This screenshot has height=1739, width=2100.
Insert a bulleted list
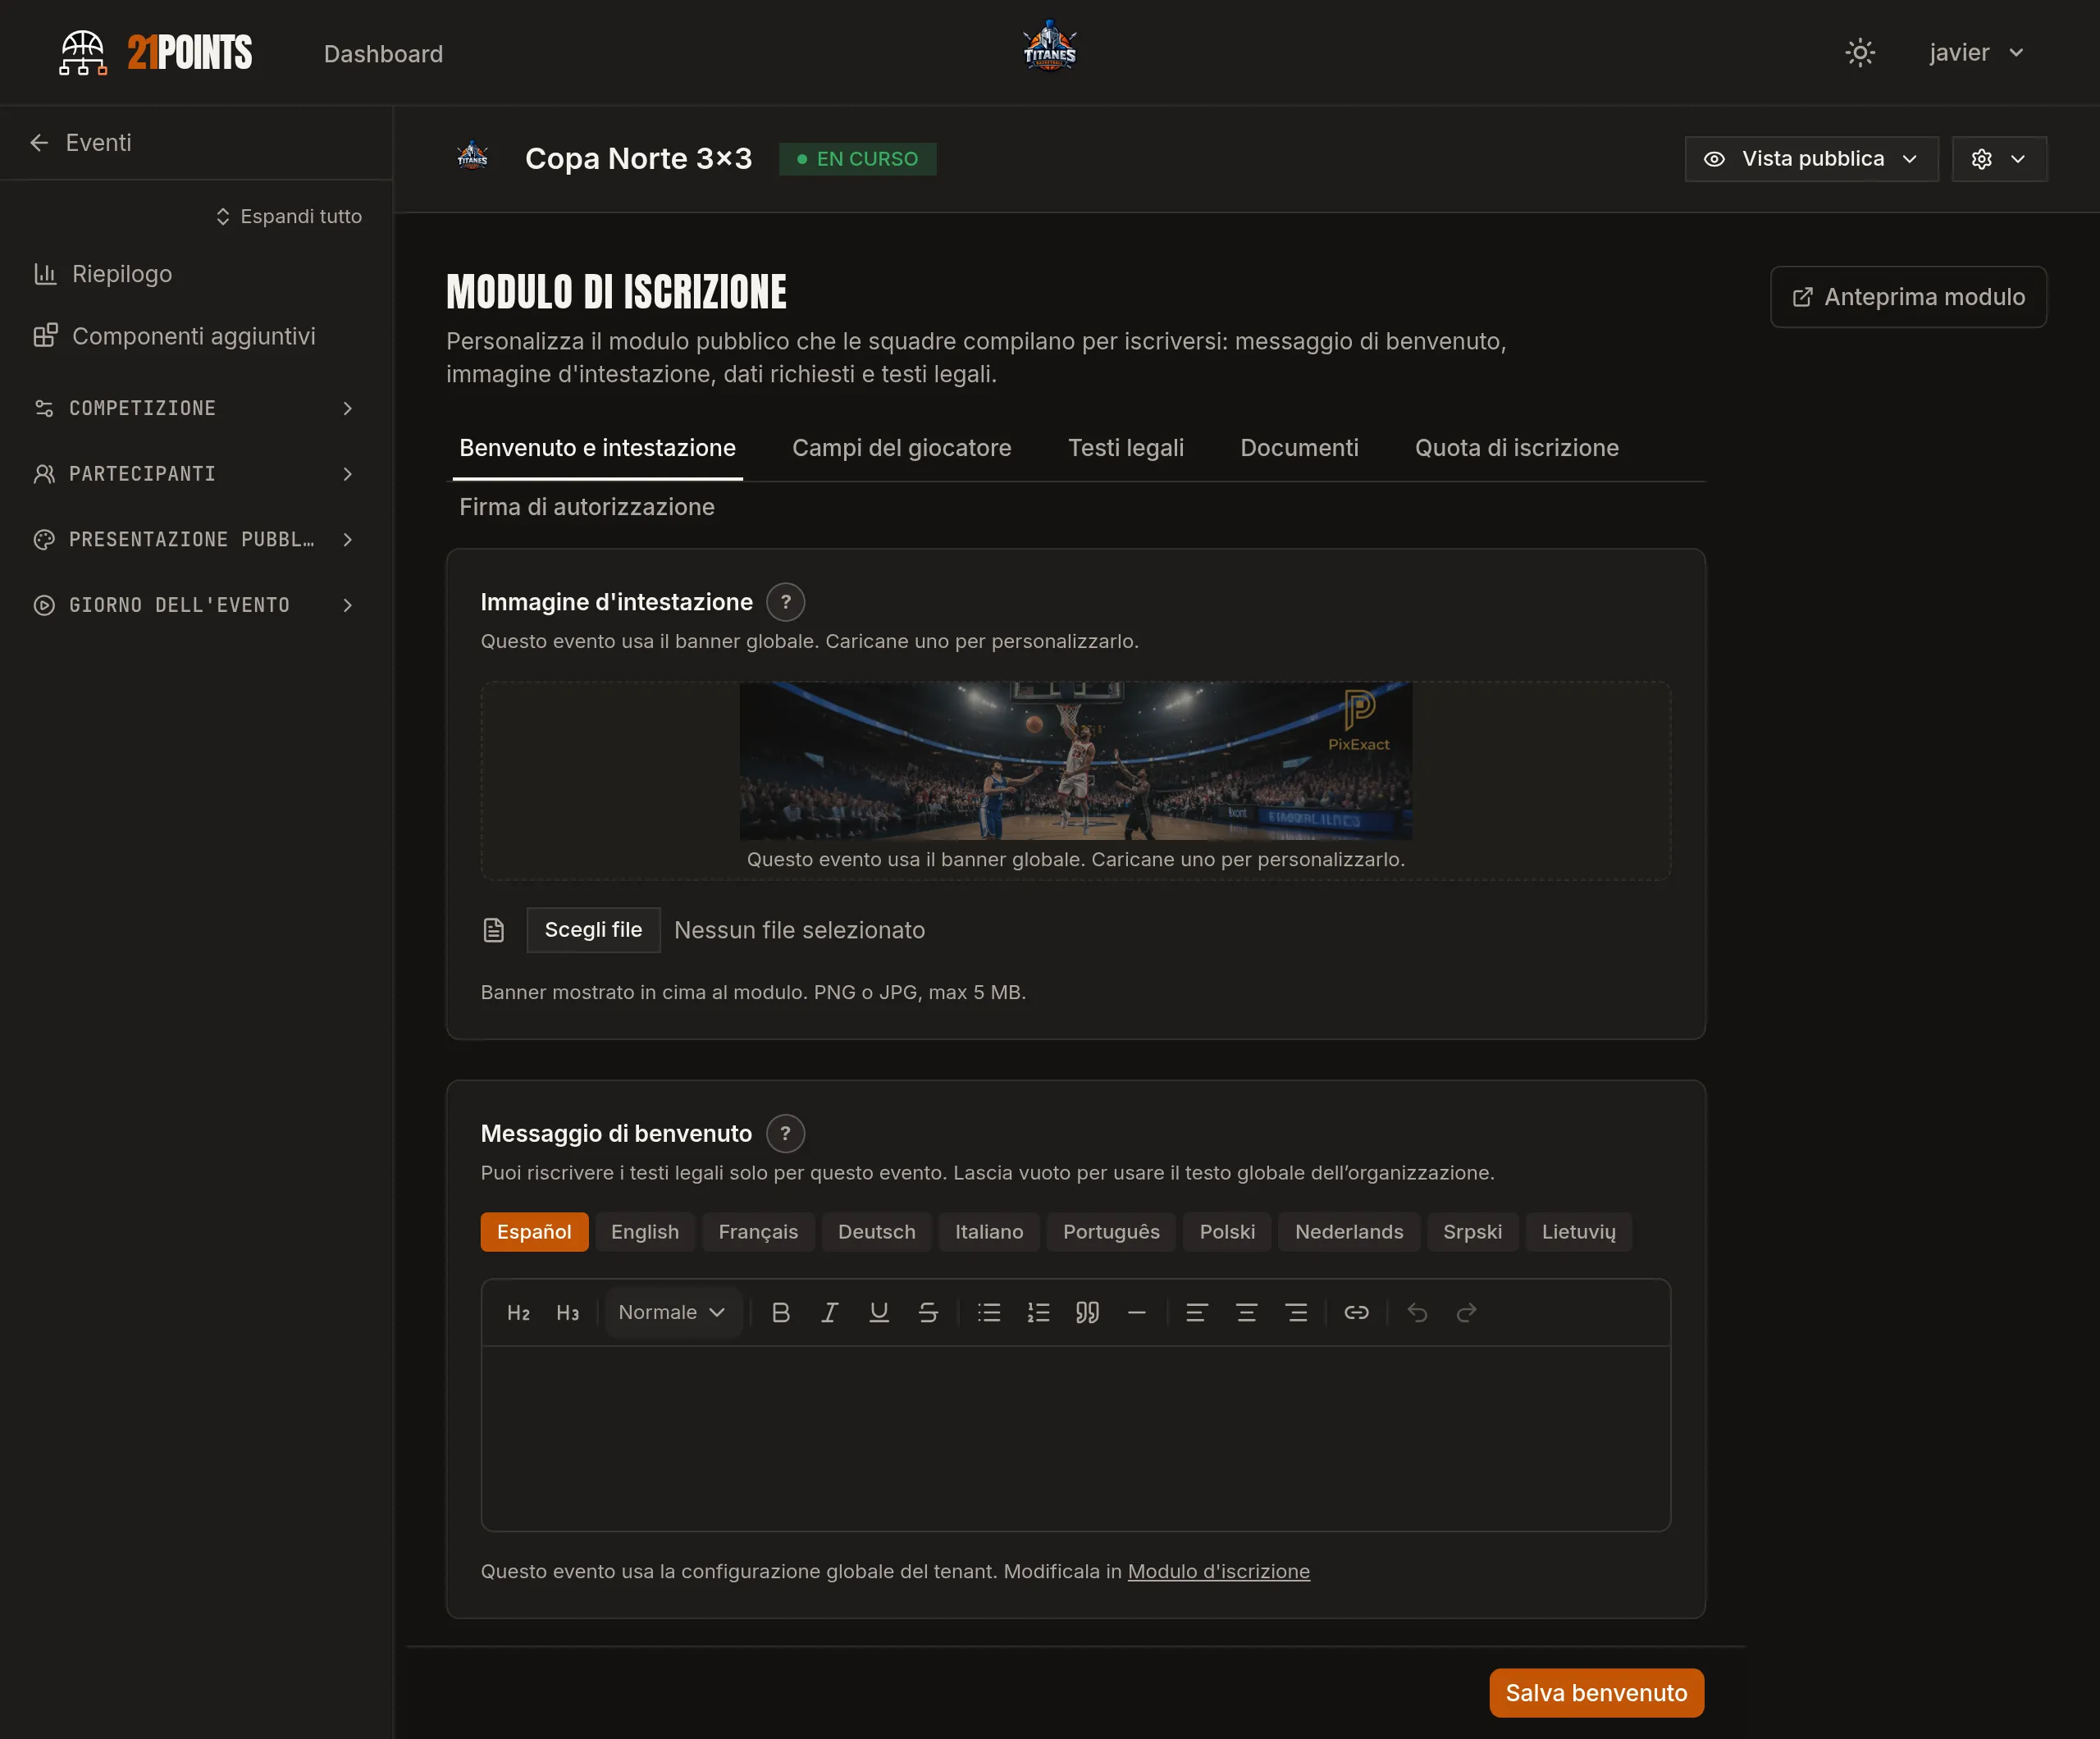(989, 1313)
